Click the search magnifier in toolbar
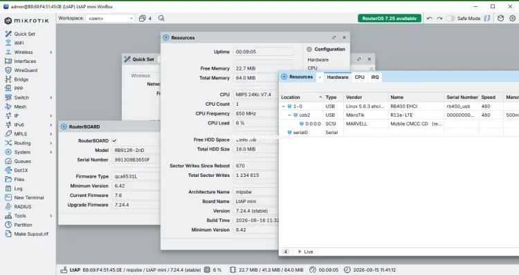The height and width of the screenshot is (275, 519). (x=161, y=18)
